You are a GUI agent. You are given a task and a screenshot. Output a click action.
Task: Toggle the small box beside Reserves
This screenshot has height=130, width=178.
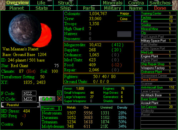(60, 108)
